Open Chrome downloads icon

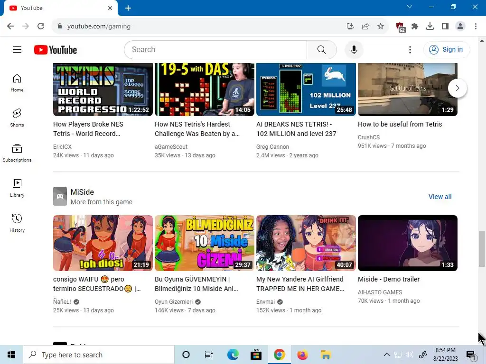coord(430,27)
